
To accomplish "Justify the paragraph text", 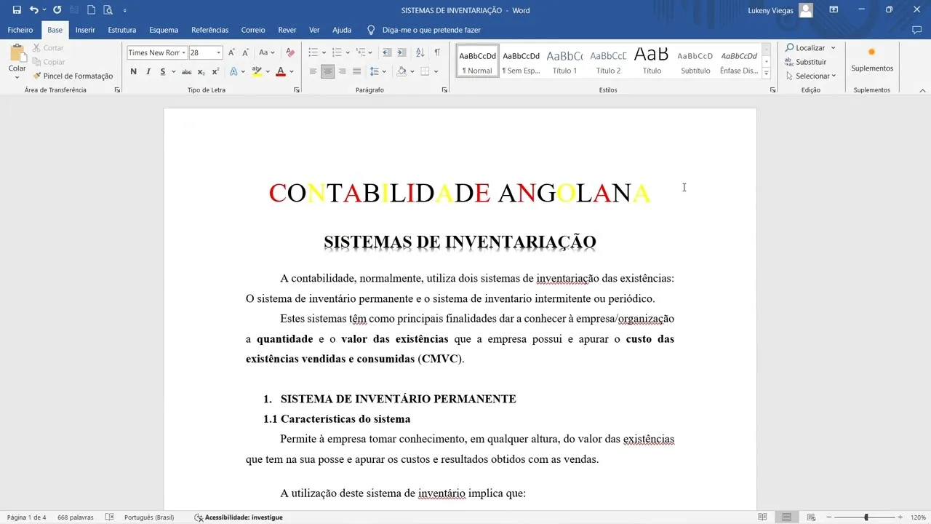I will click(356, 71).
